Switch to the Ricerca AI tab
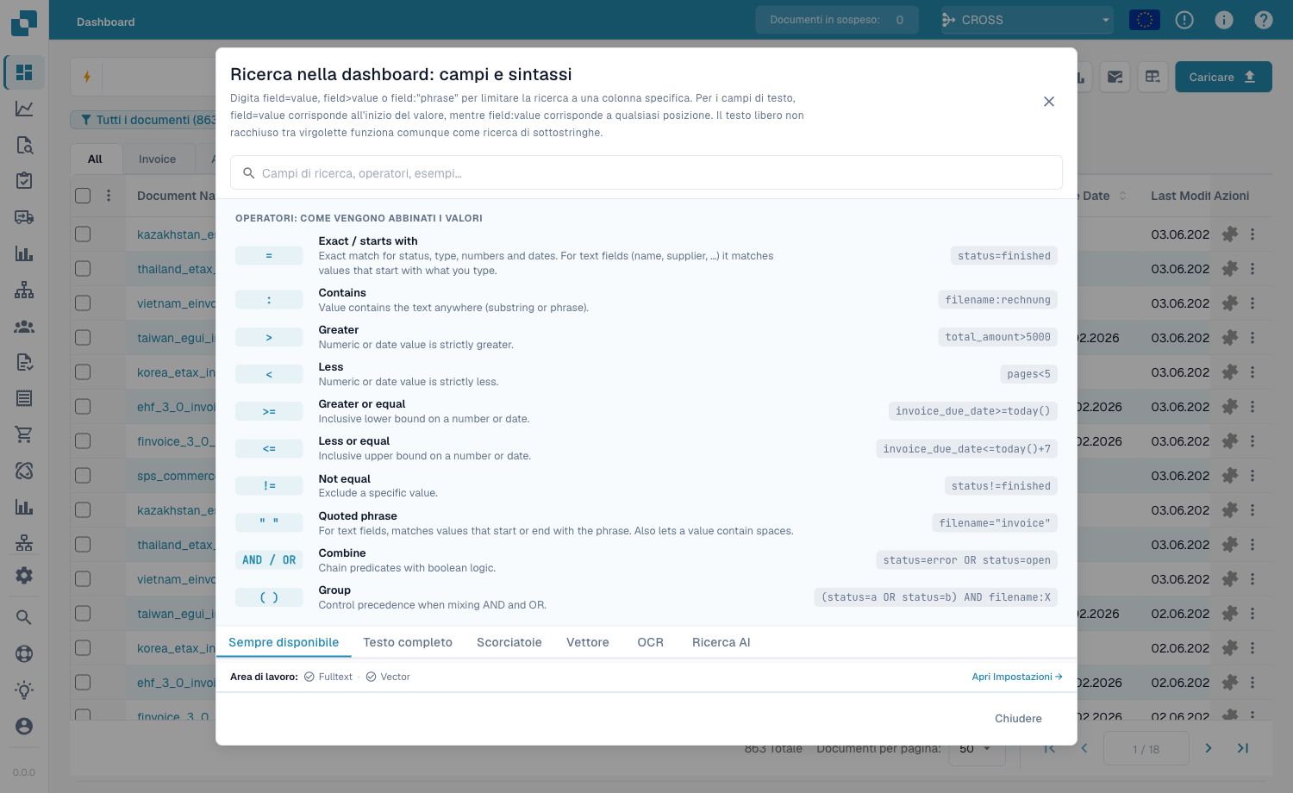Image resolution: width=1293 pixels, height=793 pixels. pos(721,642)
